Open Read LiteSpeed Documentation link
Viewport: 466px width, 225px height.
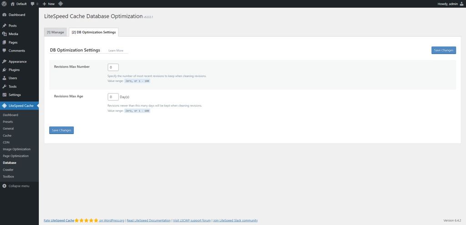pyautogui.click(x=149, y=220)
